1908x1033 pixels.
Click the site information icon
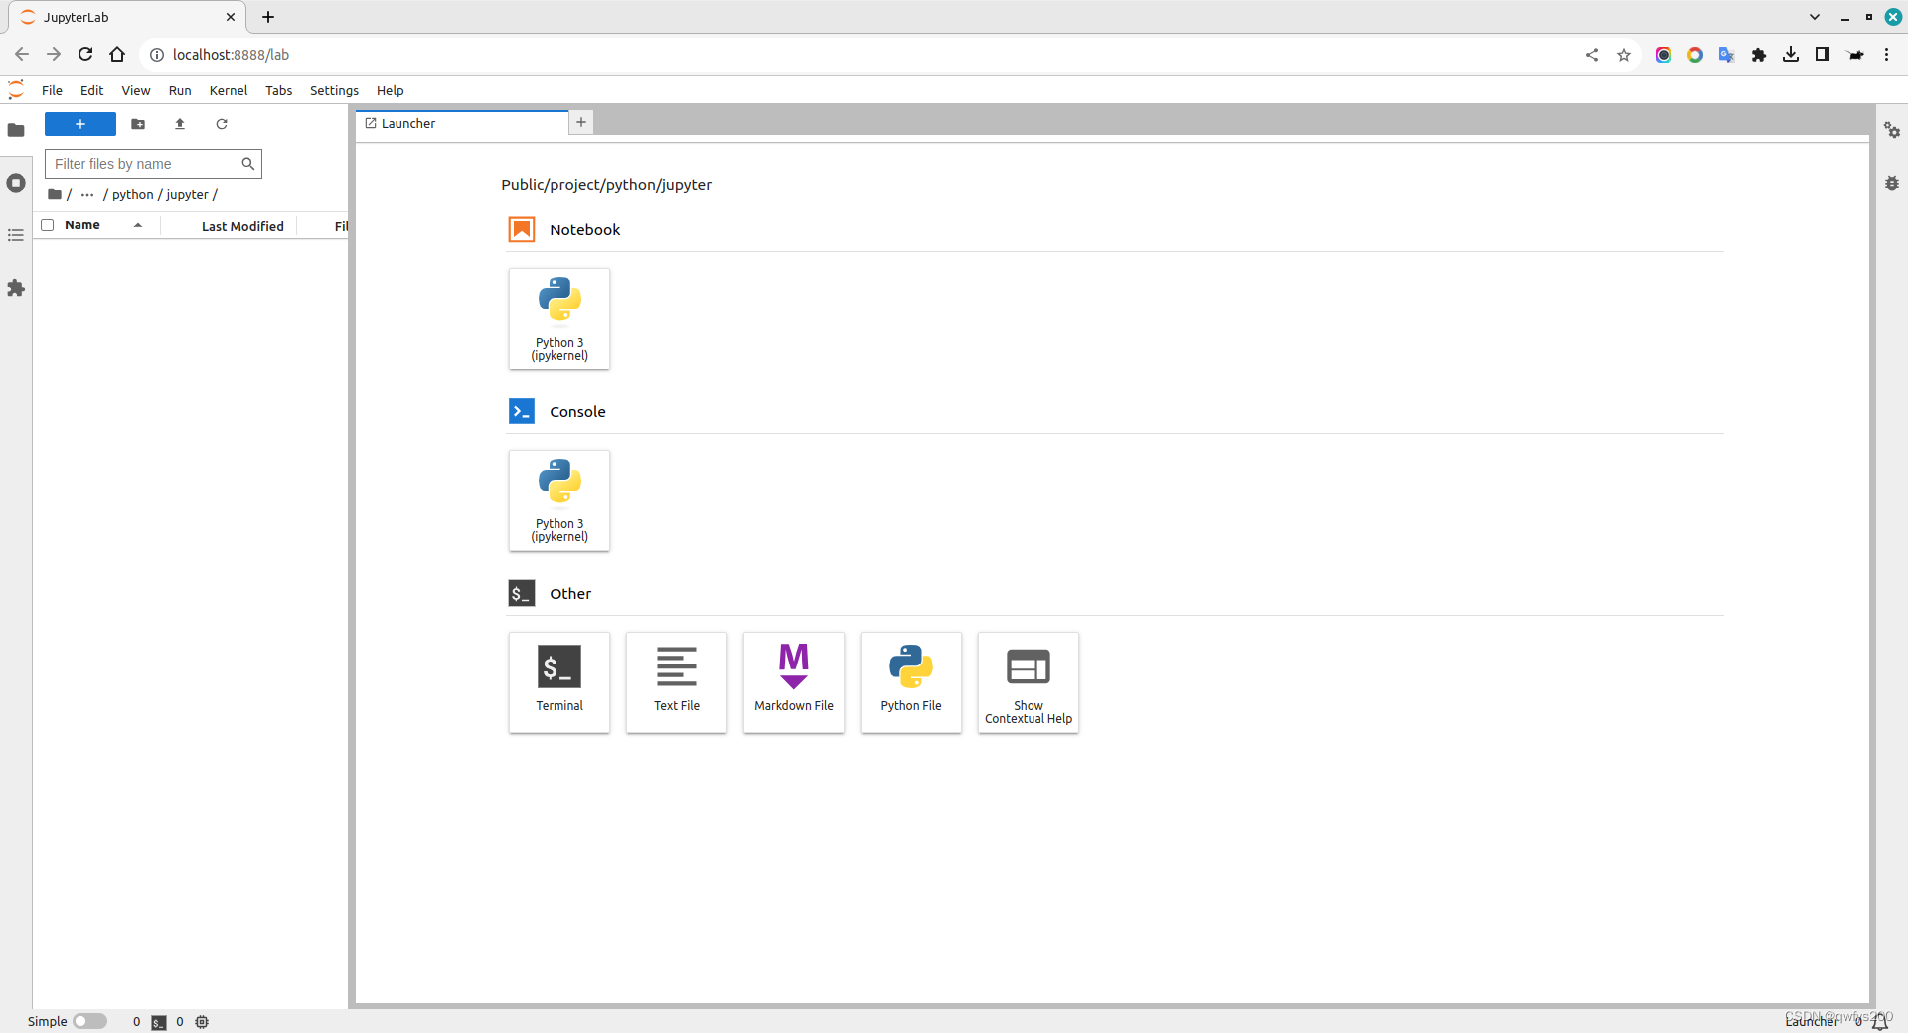pyautogui.click(x=157, y=55)
